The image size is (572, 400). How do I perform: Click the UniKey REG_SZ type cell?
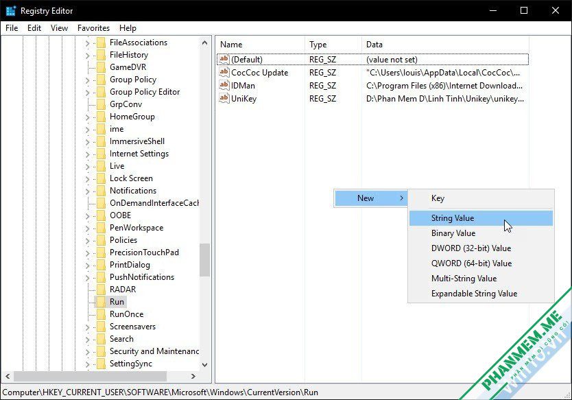pyautogui.click(x=323, y=99)
